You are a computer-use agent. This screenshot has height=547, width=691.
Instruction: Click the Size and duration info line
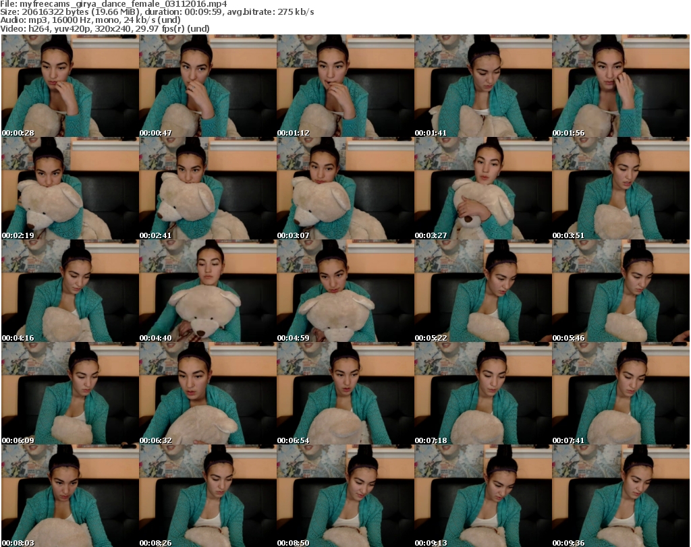click(x=157, y=12)
